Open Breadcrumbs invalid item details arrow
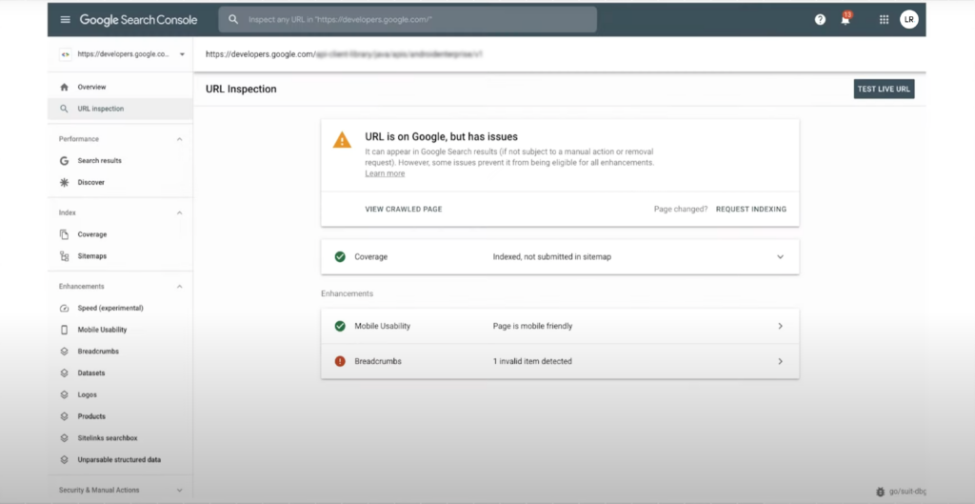975x504 pixels. 781,361
